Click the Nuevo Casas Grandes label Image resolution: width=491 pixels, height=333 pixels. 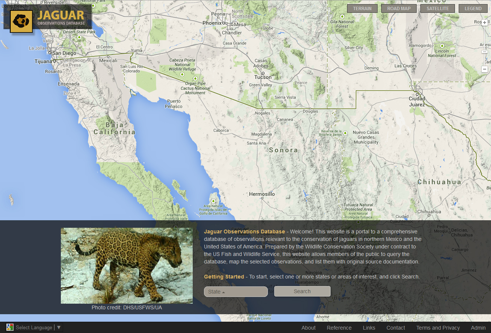[366, 137]
